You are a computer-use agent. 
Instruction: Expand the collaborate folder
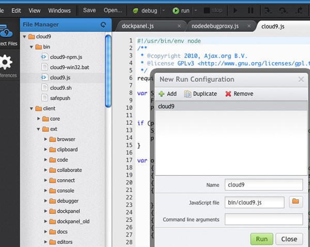click(x=45, y=170)
